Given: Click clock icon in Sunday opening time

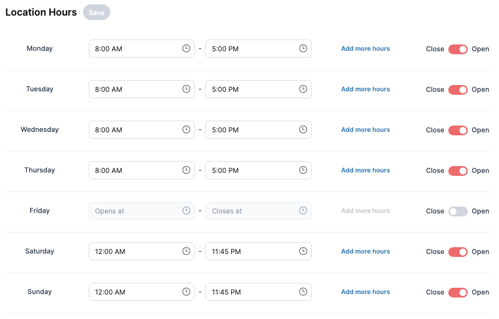Looking at the screenshot, I should pyautogui.click(x=186, y=292).
